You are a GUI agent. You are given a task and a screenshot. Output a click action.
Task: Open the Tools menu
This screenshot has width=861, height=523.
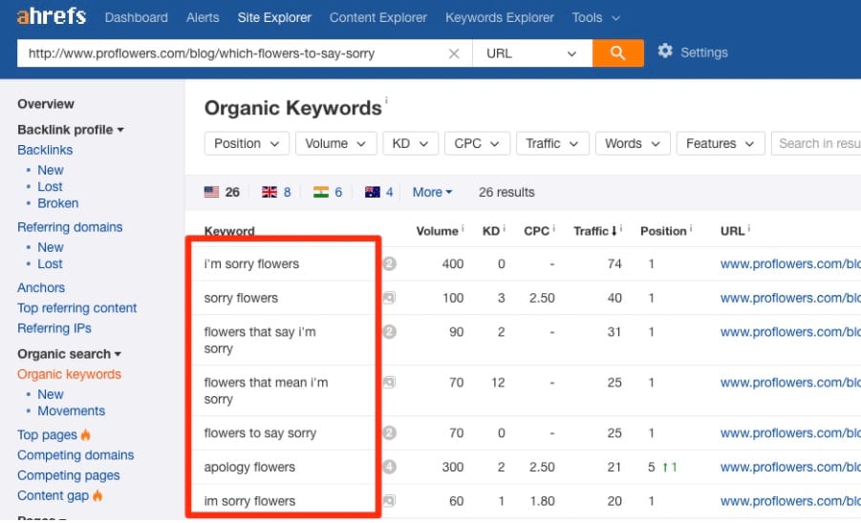tap(595, 17)
